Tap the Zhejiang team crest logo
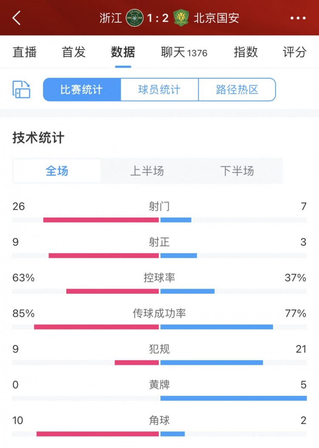The height and width of the screenshot is (448, 319). (134, 18)
